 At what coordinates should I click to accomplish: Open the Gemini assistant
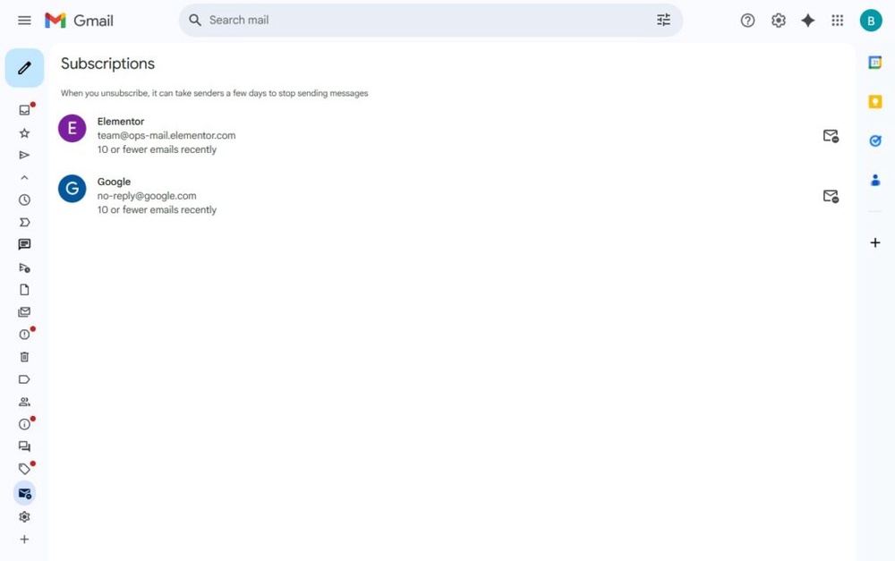click(807, 20)
